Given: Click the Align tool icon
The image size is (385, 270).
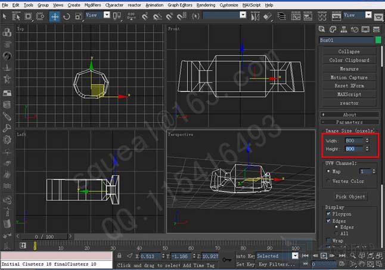Looking at the screenshot, I should pyautogui.click(x=268, y=17).
